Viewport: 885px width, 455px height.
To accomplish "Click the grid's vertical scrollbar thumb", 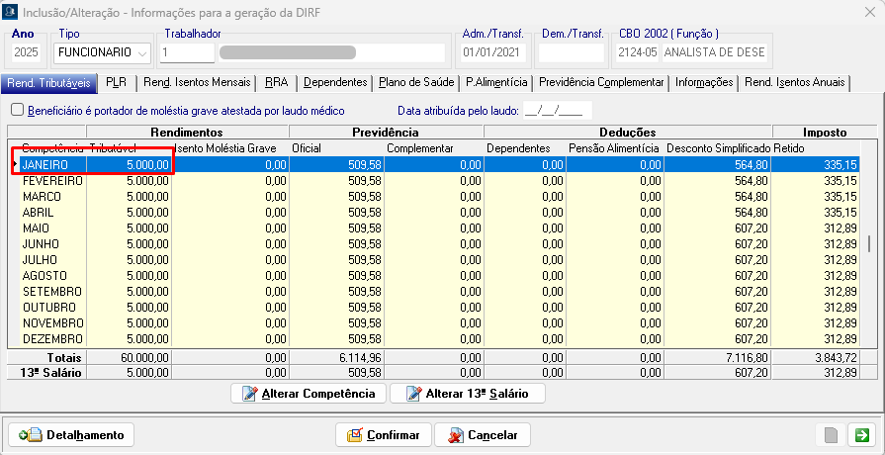I will (869, 244).
